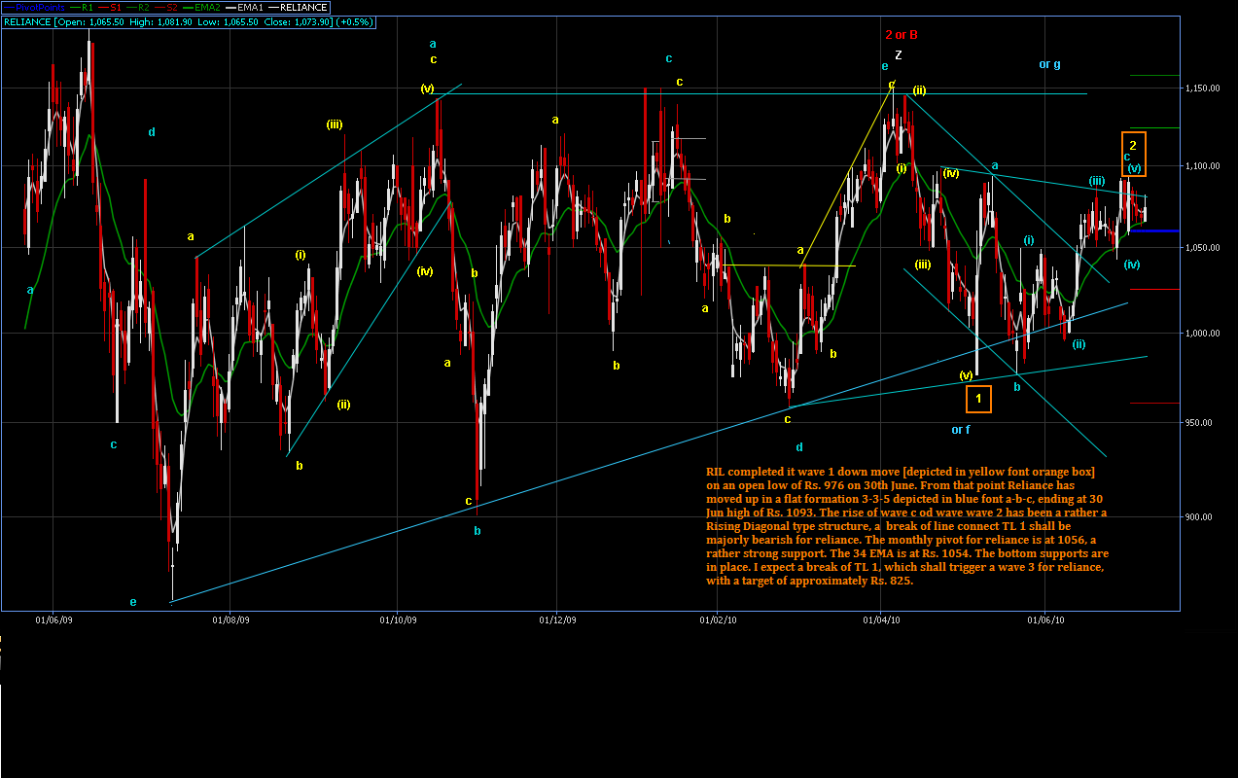Click the 1,000.00 price axis label

1201,334
